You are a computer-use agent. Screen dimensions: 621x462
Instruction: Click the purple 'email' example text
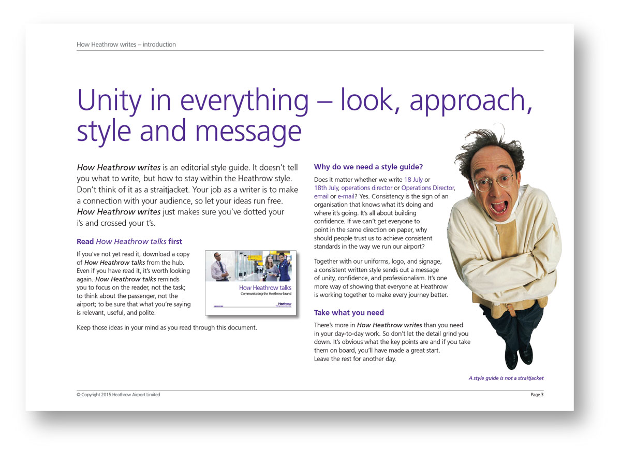tap(321, 196)
